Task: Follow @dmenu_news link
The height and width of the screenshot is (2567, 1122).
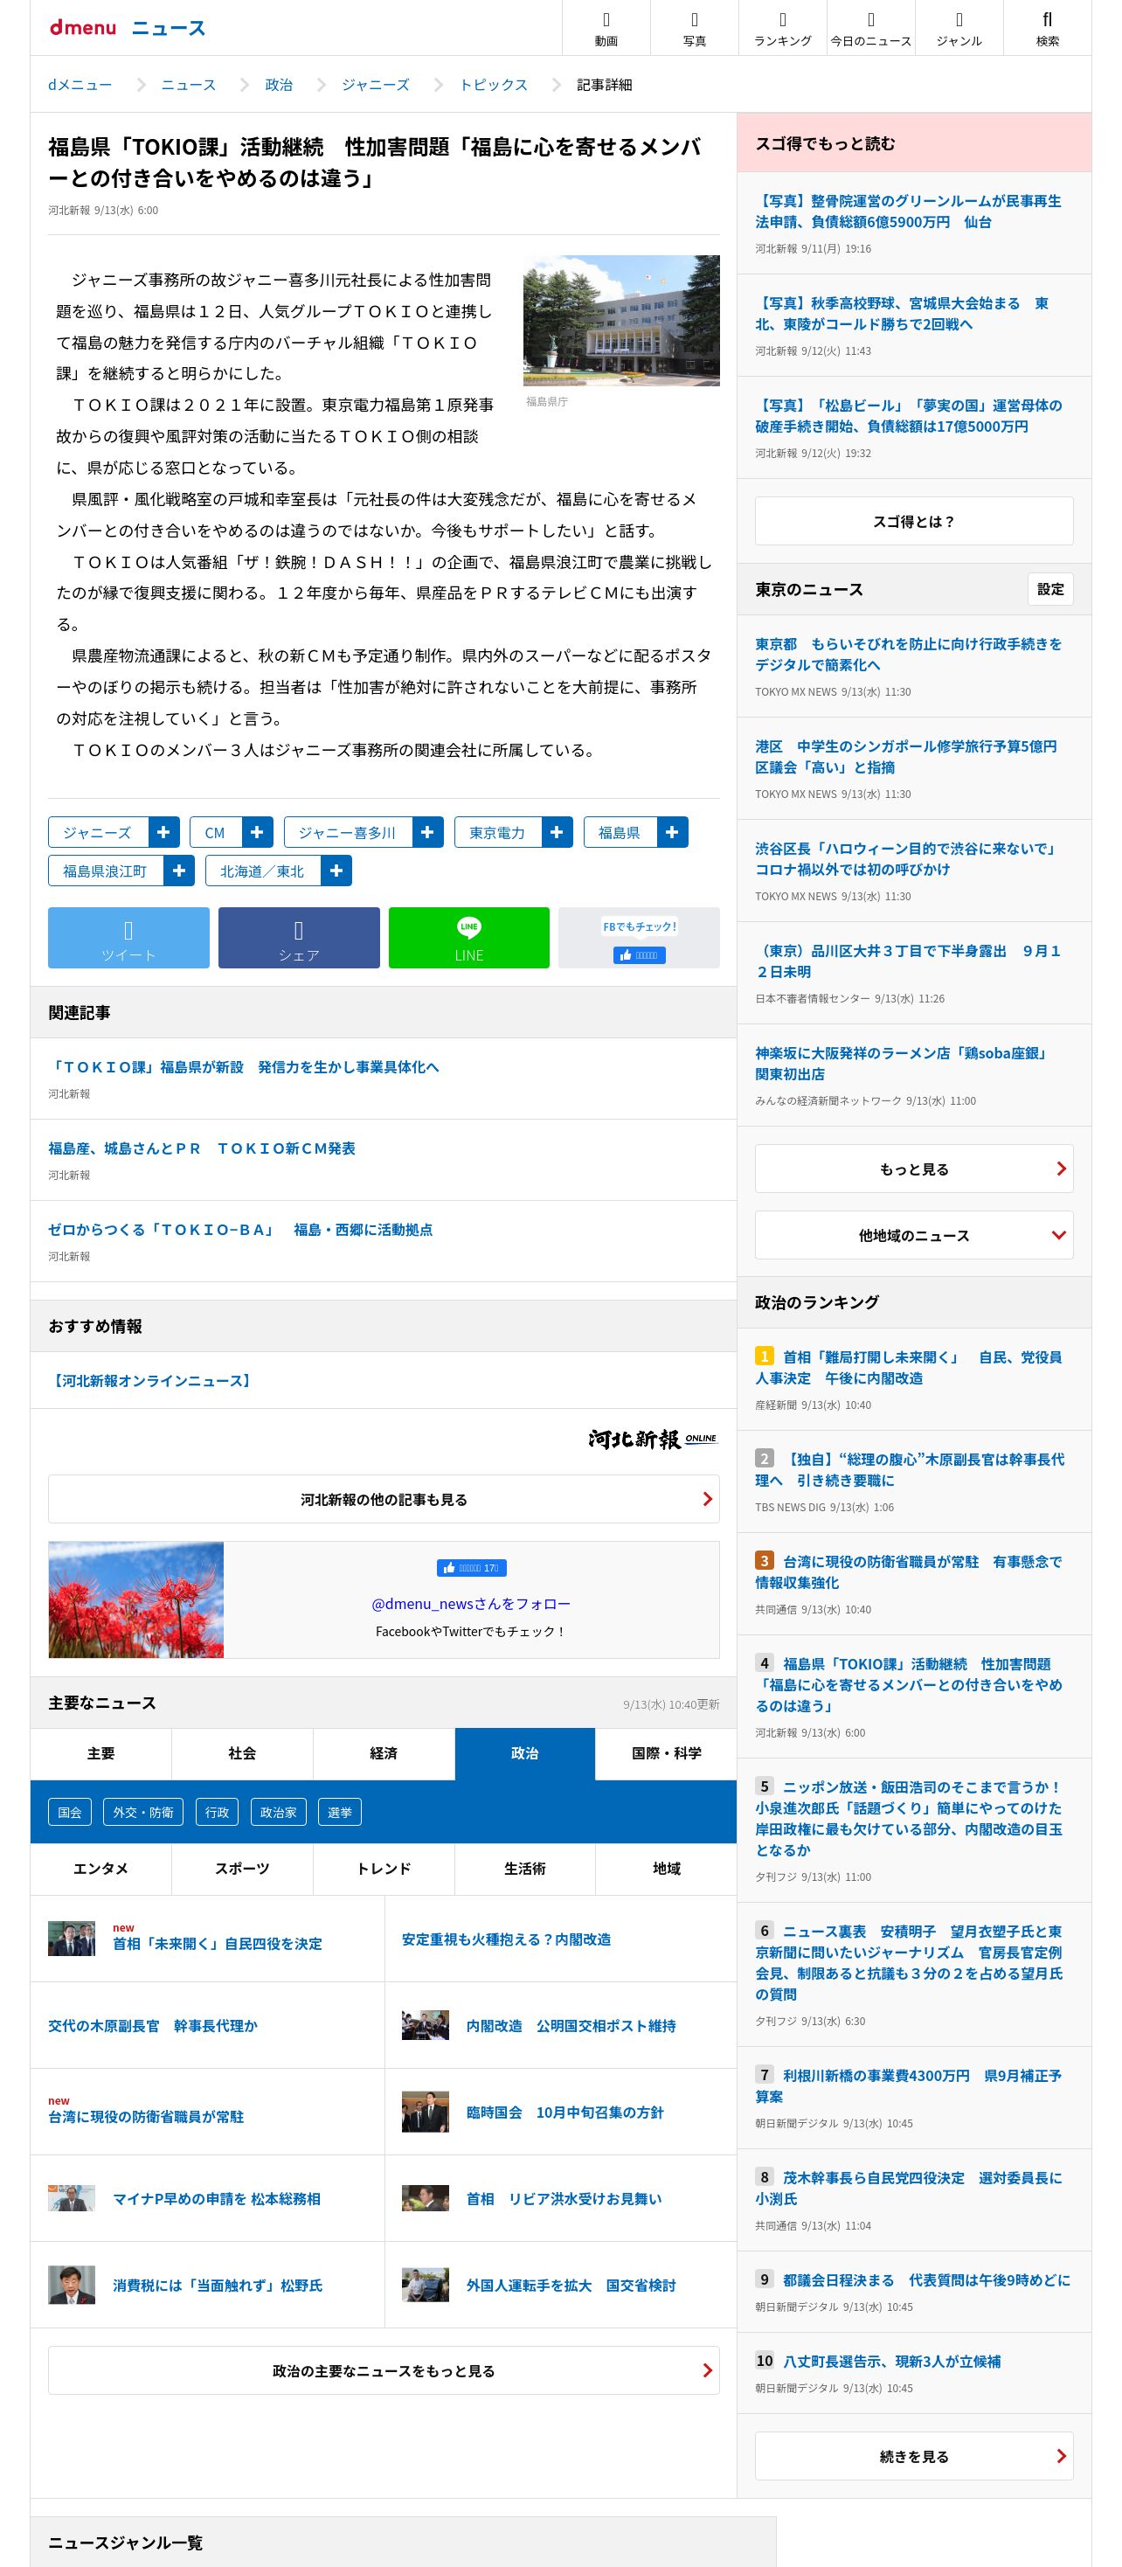Action: click(x=470, y=1603)
